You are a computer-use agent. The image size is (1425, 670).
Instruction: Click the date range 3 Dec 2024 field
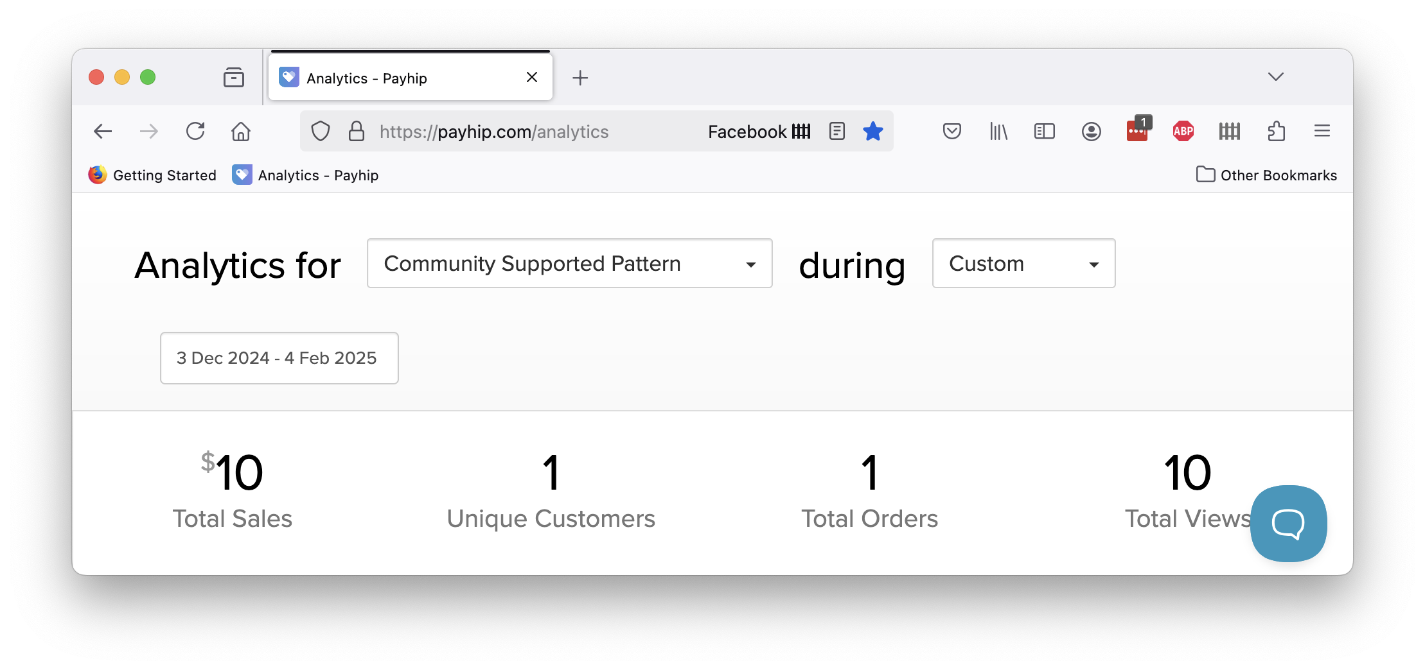coord(279,358)
